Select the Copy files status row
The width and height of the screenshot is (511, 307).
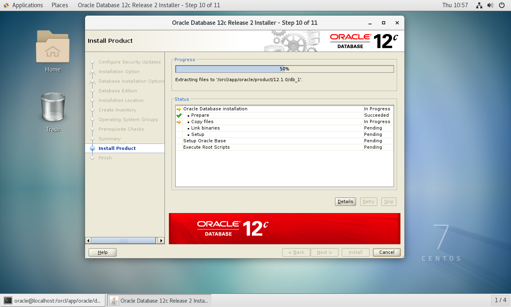pyautogui.click(x=285, y=122)
